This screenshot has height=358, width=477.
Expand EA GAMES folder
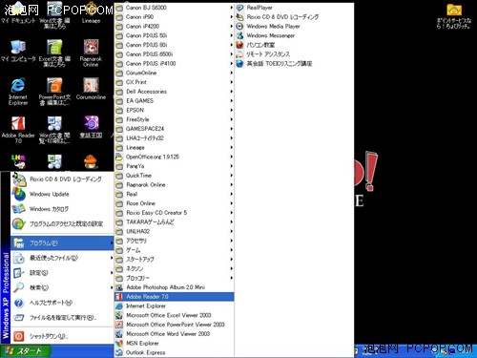pos(175,100)
